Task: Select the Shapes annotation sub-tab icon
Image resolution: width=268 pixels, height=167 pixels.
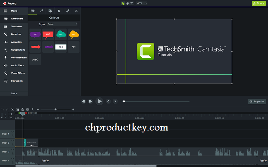Action: pyautogui.click(x=50, y=11)
